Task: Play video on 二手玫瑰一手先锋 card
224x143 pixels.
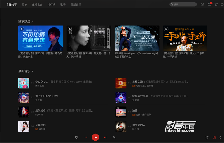Action: pyautogui.click(x=166, y=29)
